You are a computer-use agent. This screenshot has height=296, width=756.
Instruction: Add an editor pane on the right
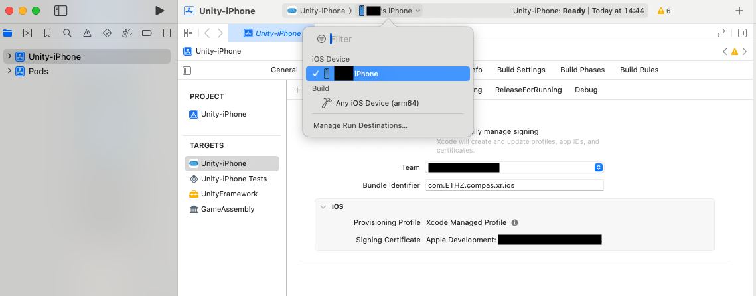(742, 33)
